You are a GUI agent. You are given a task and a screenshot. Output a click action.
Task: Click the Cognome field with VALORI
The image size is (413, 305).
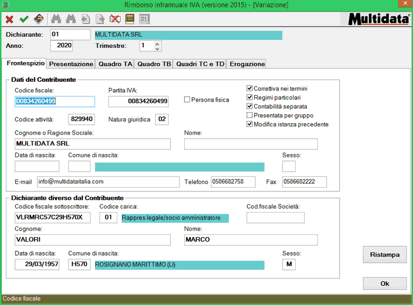coord(93,240)
